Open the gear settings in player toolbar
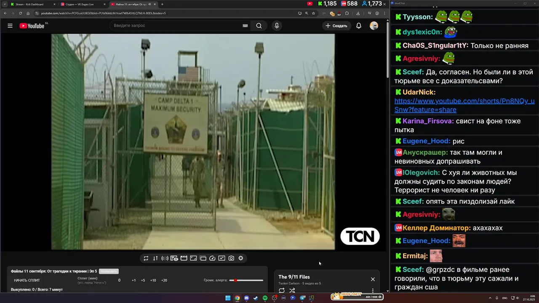The image size is (539, 303). click(241, 258)
